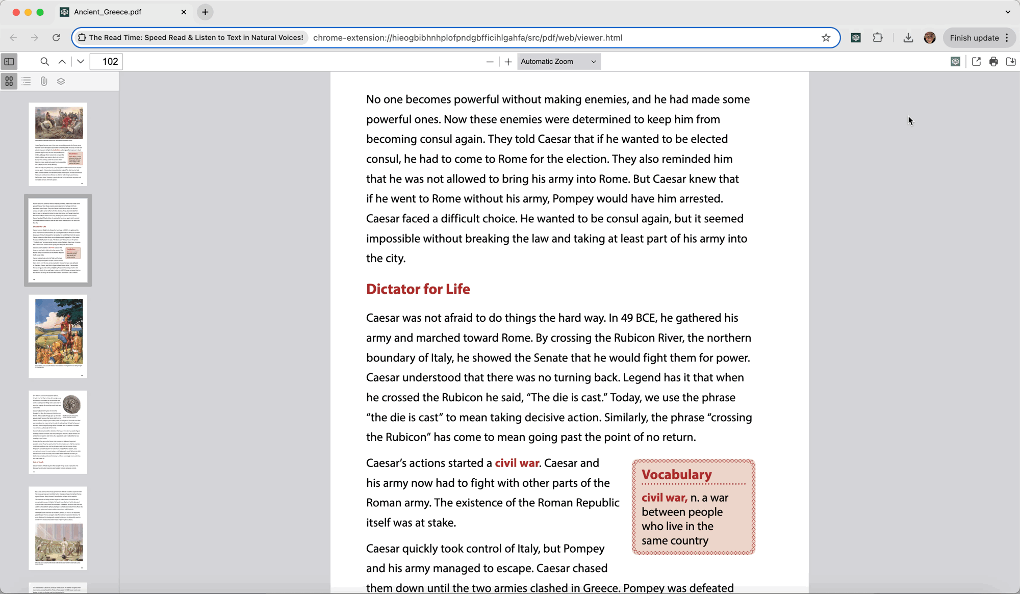Bookmark this page with the star icon

click(826, 38)
